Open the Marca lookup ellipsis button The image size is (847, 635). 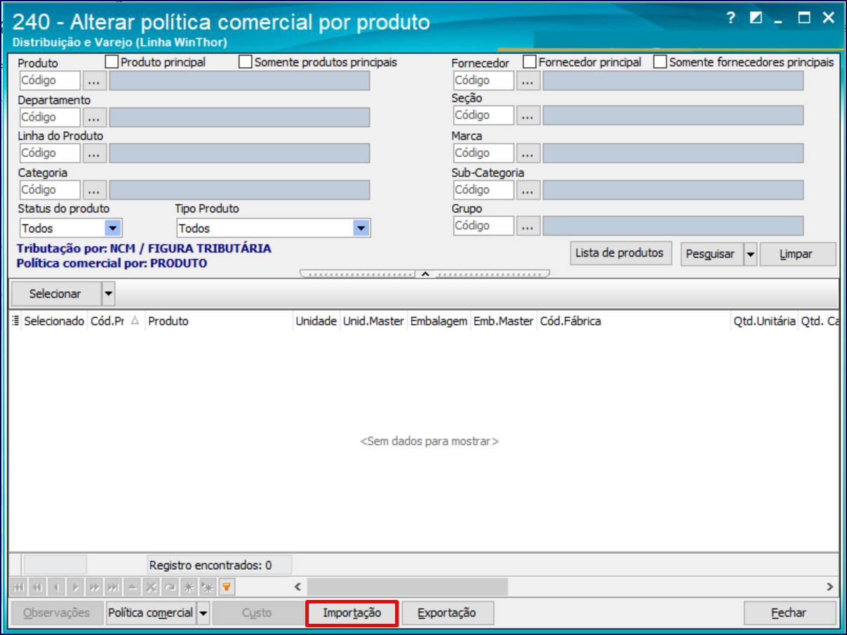tap(528, 153)
